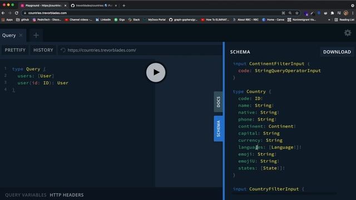
Task: Open the LinkedIn bookmark
Action: tap(103, 20)
